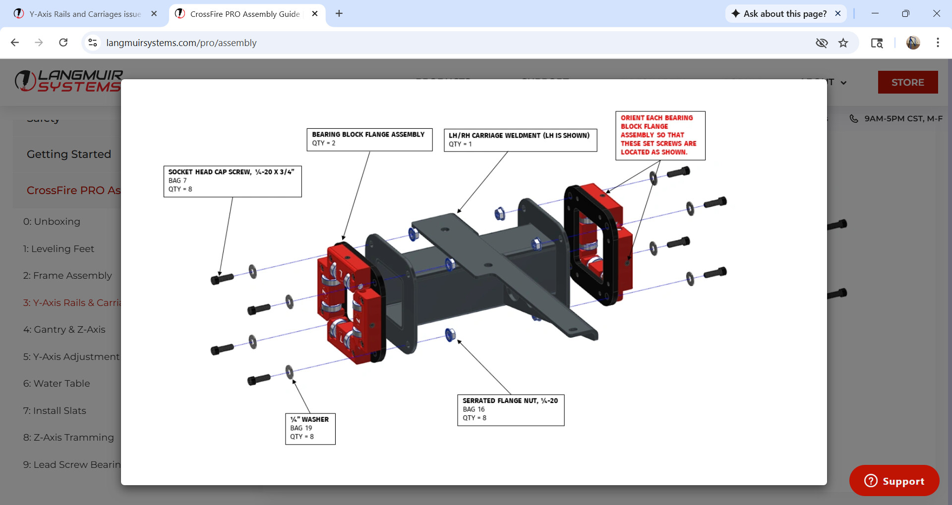Click the Langmuir Systems logo
This screenshot has width=952, height=505.
[x=68, y=81]
